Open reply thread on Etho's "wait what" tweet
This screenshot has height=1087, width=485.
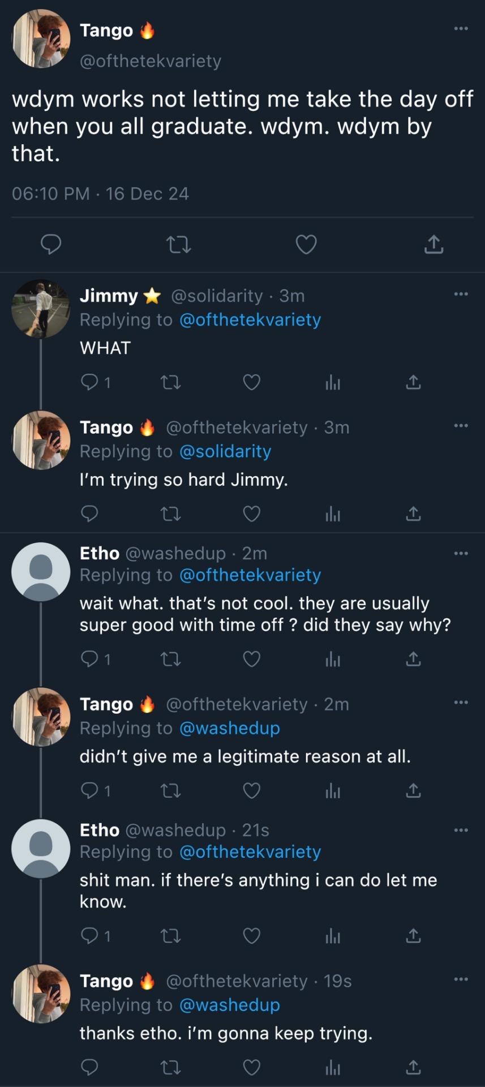(x=90, y=659)
